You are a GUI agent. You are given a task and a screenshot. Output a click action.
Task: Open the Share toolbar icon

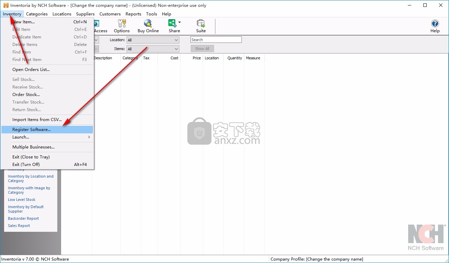[x=174, y=26]
